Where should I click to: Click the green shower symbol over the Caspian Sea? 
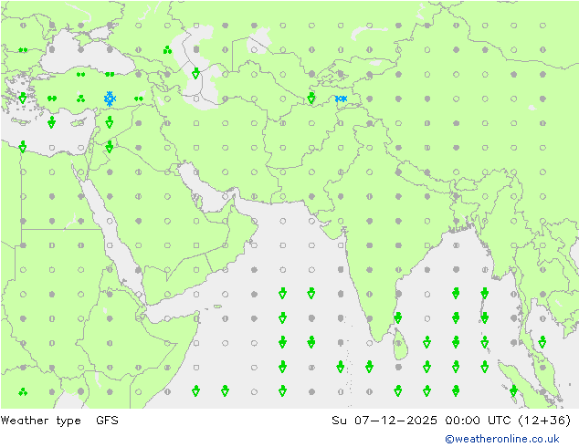196,73
